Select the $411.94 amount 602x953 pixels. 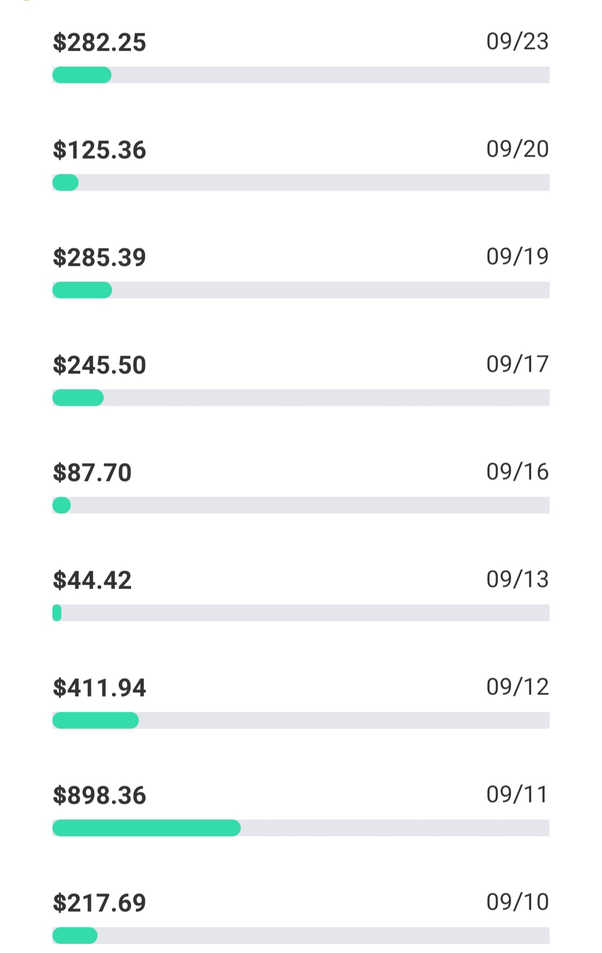pos(99,688)
